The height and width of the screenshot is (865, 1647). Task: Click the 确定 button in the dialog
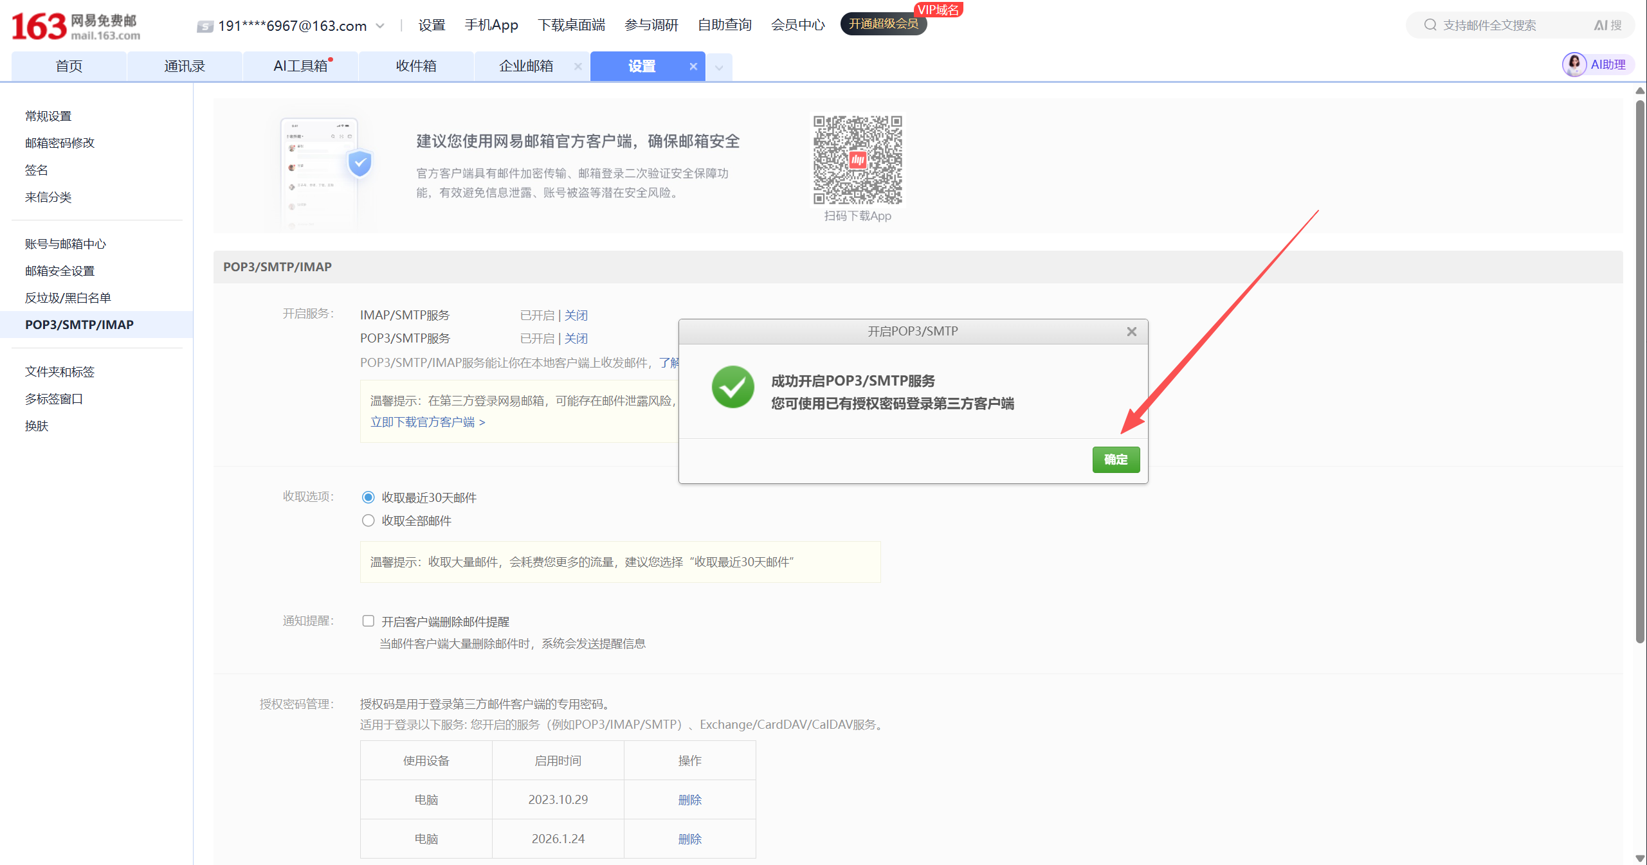pos(1116,459)
